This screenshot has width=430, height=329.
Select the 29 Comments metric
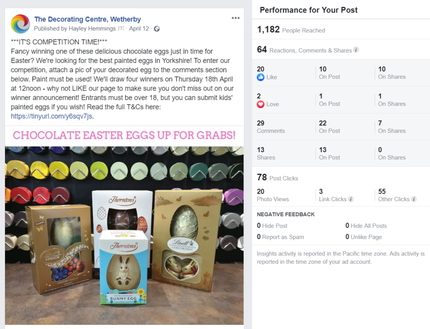pos(271,127)
